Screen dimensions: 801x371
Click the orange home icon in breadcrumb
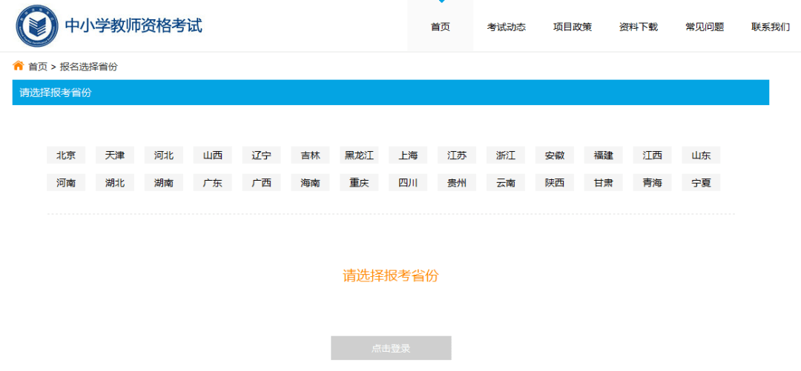click(x=19, y=65)
